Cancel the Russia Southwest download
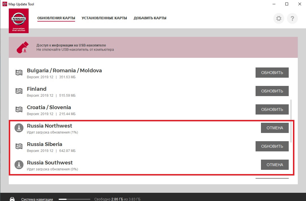Viewport: 306px width, 201px height. pyautogui.click(x=275, y=165)
